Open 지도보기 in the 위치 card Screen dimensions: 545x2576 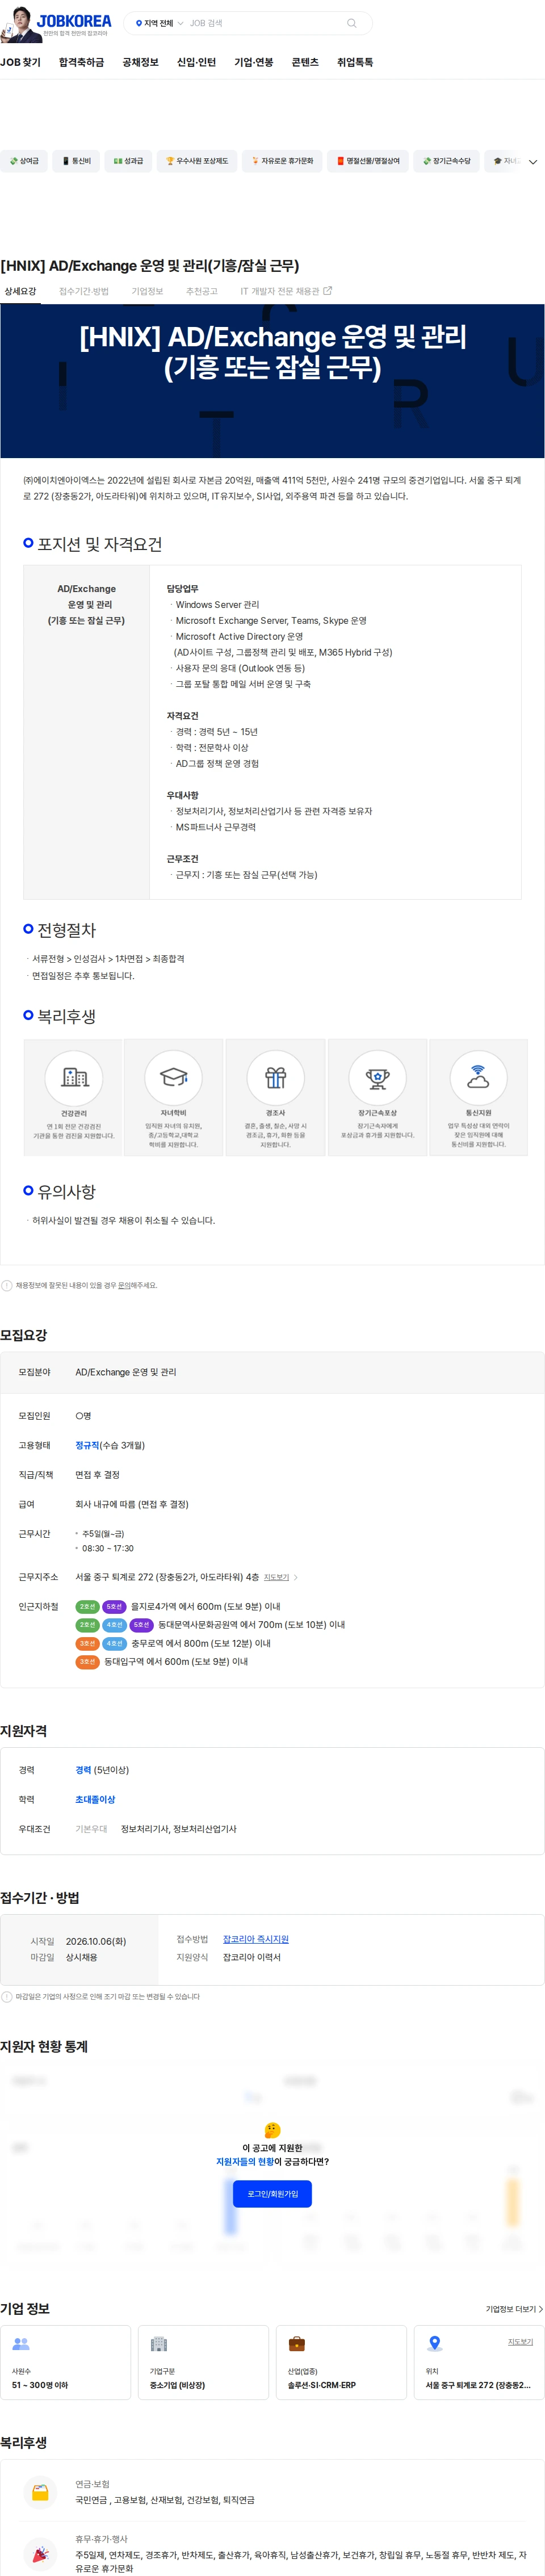(520, 2341)
